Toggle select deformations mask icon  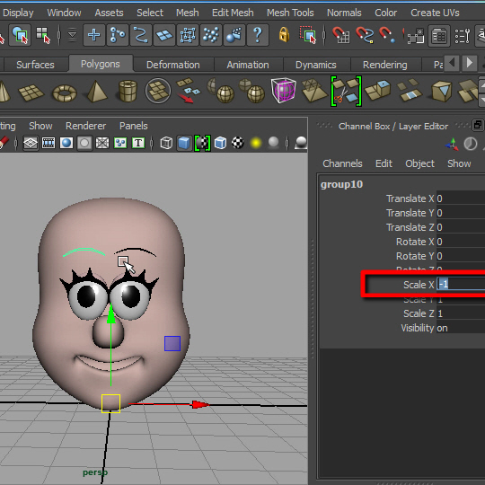[x=188, y=35]
